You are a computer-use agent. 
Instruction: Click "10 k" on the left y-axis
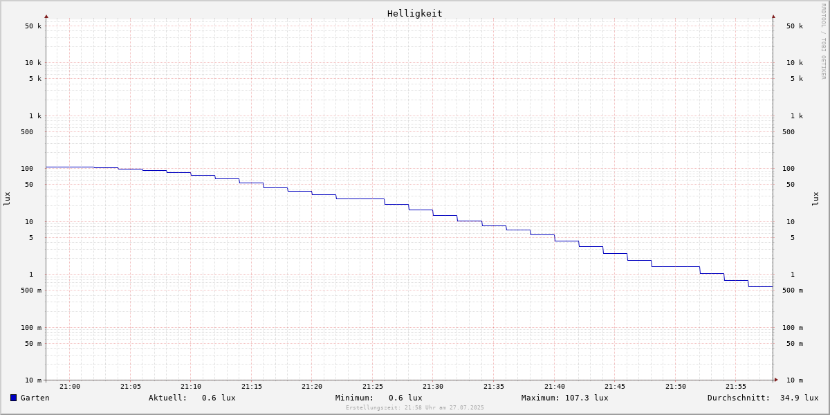(x=33, y=63)
